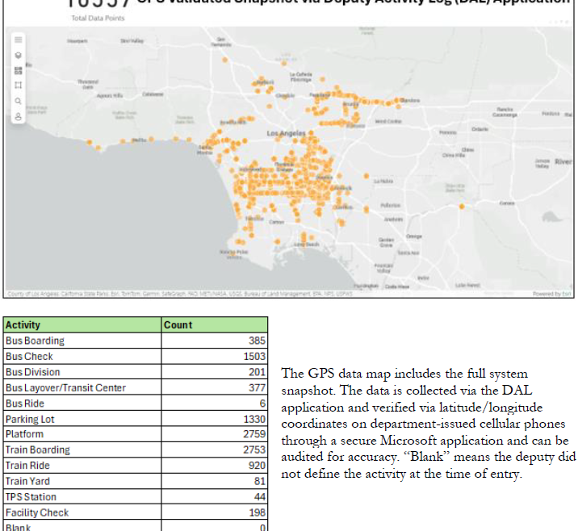Click the map attribution text at bottom-left
The image size is (578, 531).
click(161, 294)
